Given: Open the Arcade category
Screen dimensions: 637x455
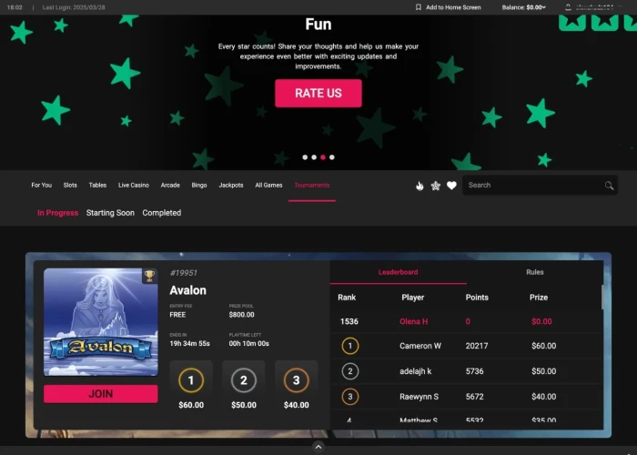Looking at the screenshot, I should coord(170,186).
